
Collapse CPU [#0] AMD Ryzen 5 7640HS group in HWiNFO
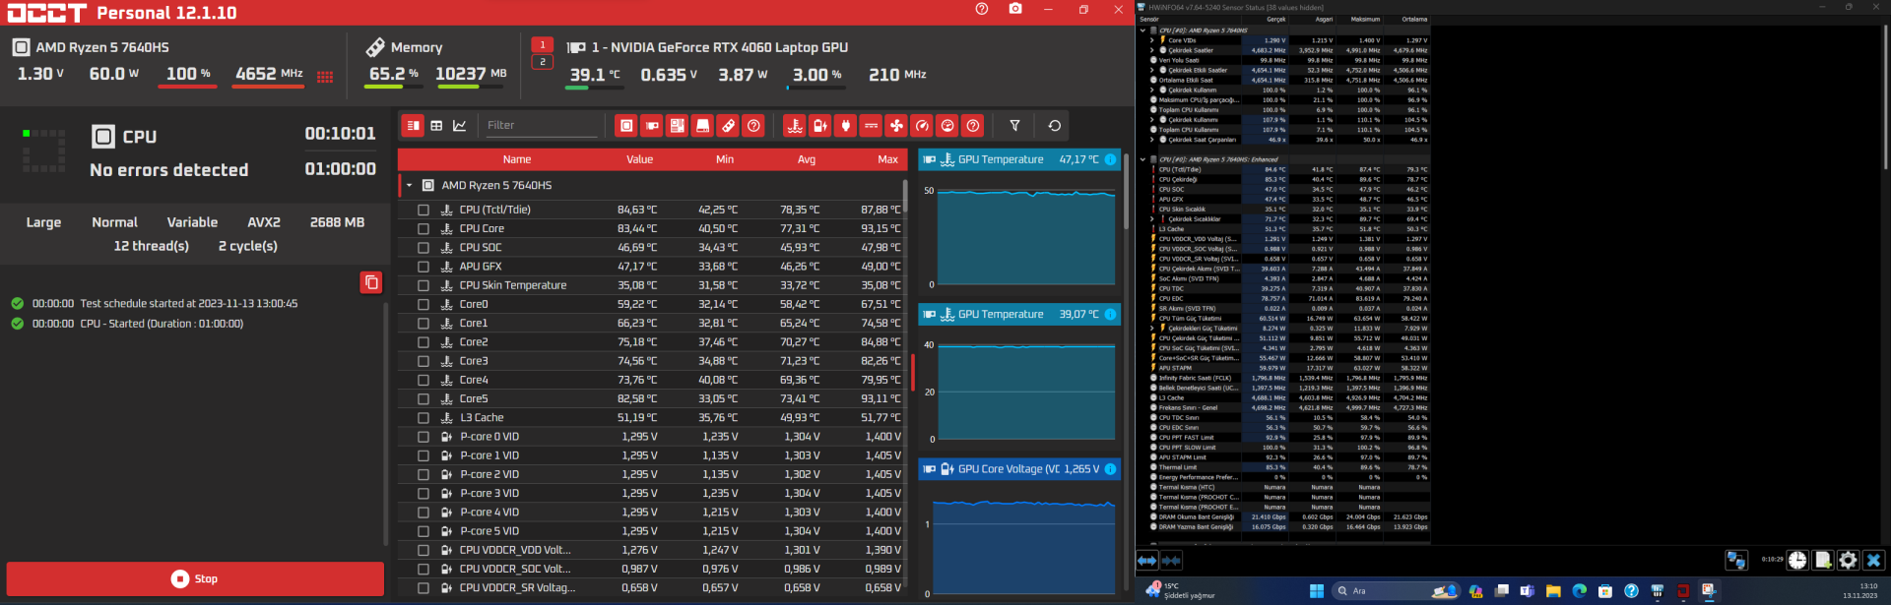[1142, 30]
